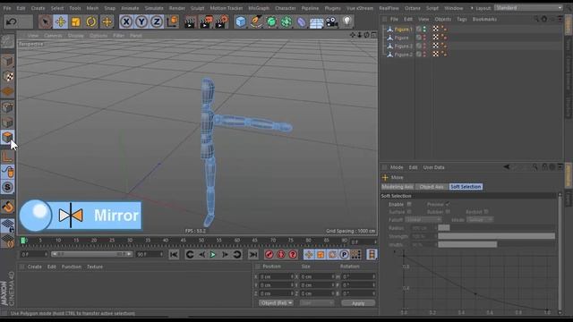Switch to Edges mode icon

(x=8, y=123)
